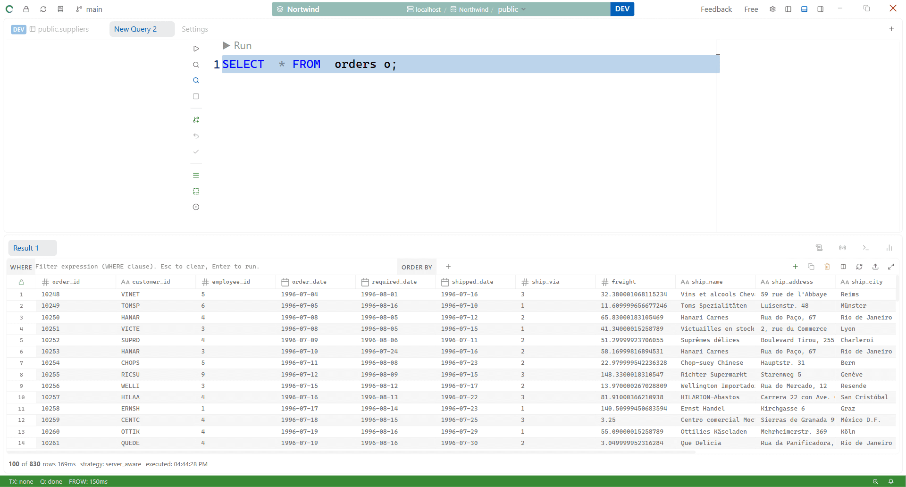Export results using the upload arrow icon
The image size is (906, 487).
pyautogui.click(x=875, y=267)
